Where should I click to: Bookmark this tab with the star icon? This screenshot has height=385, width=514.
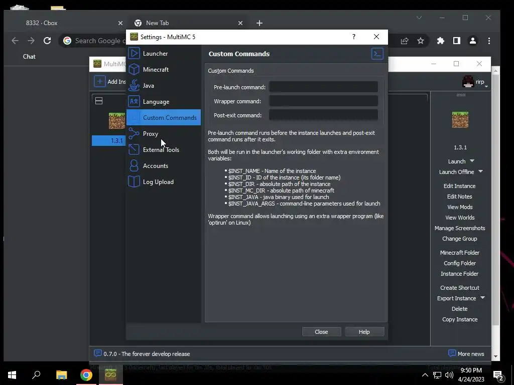pyautogui.click(x=421, y=41)
